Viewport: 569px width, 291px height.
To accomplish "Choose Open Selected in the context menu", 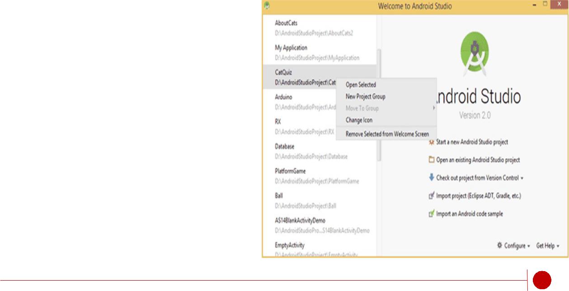I will pyautogui.click(x=386, y=84).
